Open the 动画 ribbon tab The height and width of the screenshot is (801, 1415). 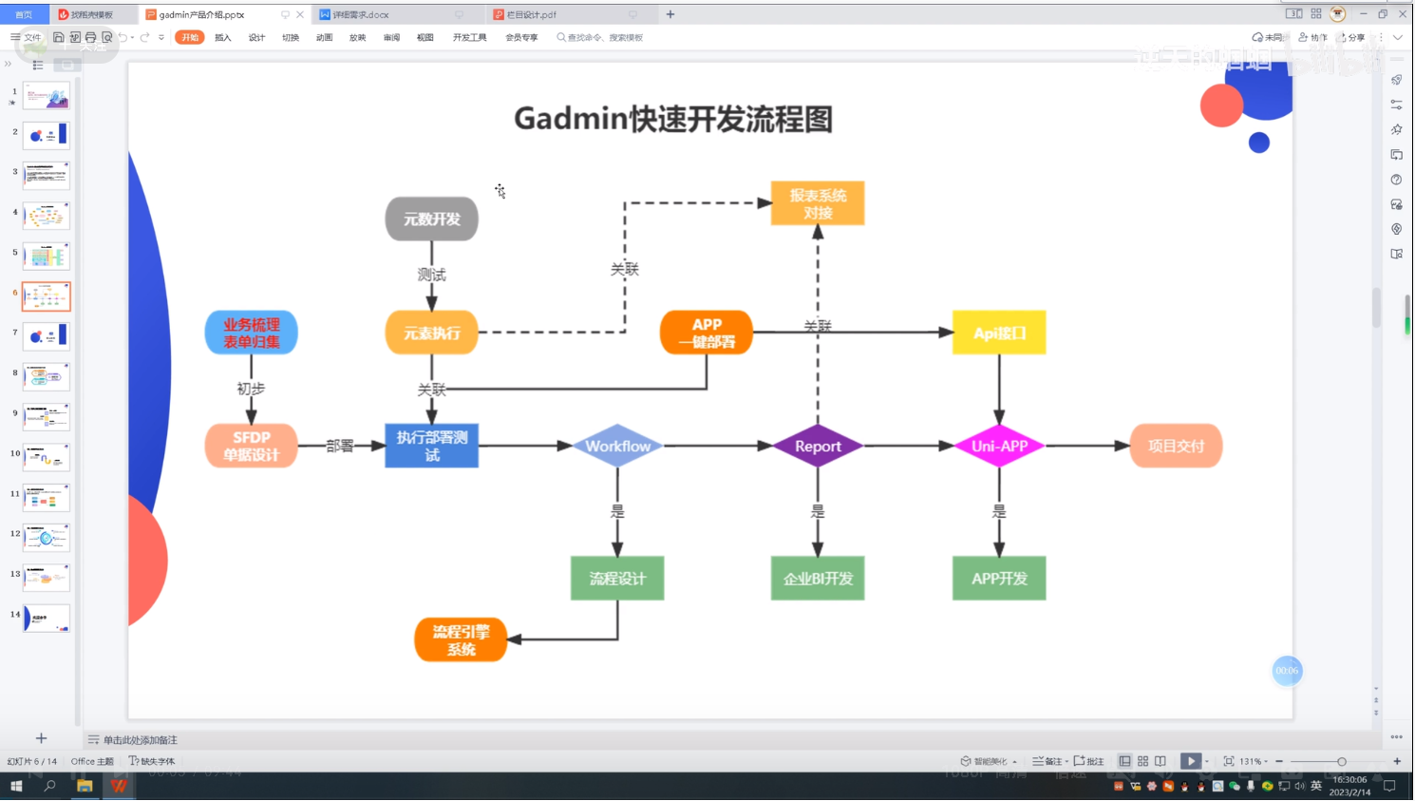324,37
